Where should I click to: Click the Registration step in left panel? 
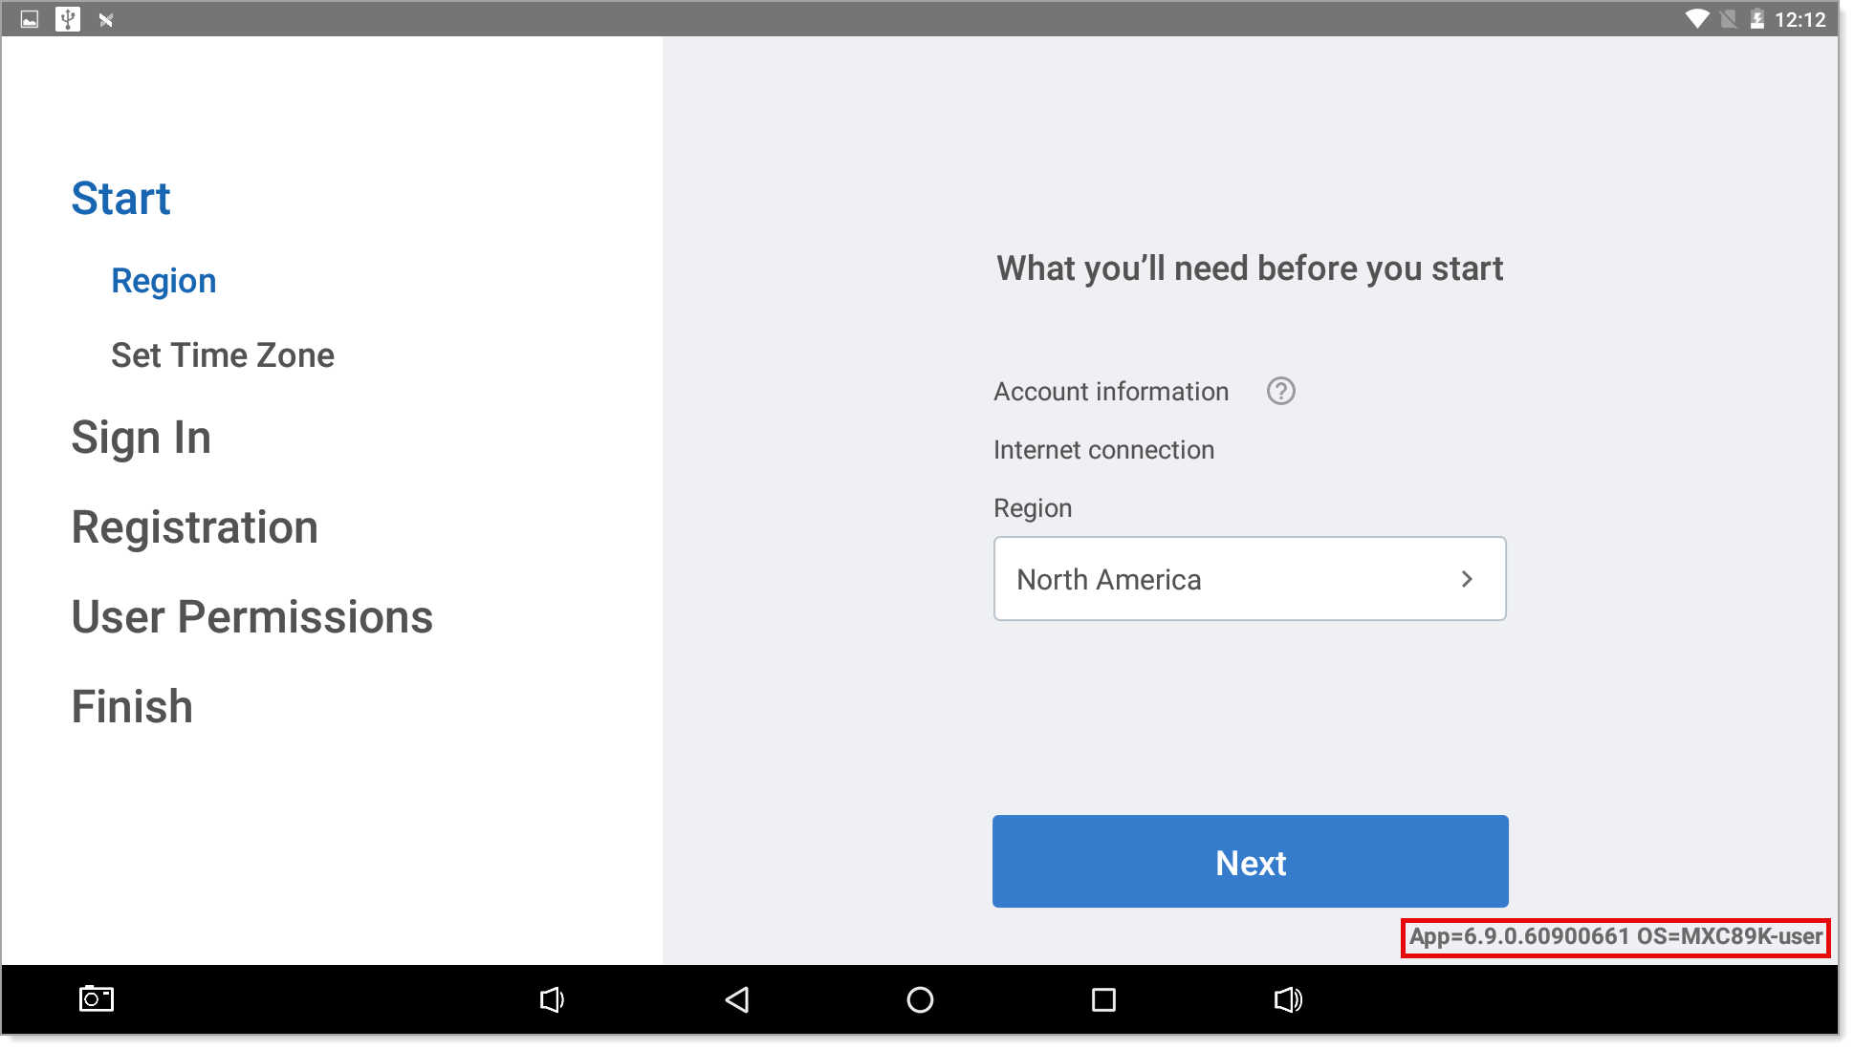pos(195,526)
